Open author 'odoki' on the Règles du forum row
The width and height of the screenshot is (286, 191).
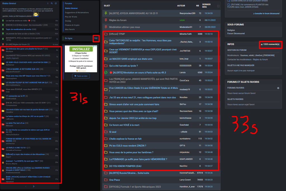pos(182,20)
